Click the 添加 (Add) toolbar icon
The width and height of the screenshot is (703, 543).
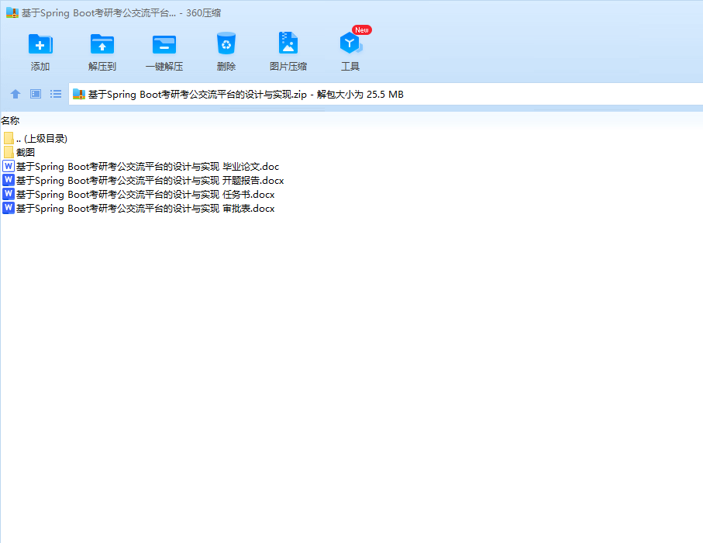tap(40, 44)
